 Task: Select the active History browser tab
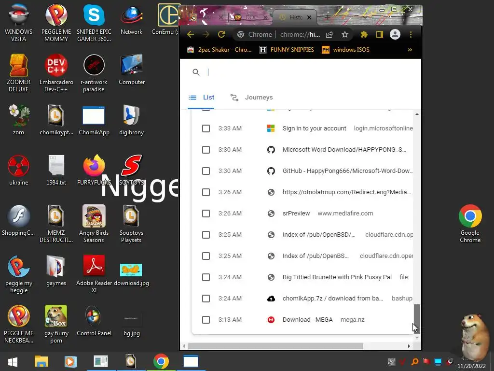[x=295, y=17]
